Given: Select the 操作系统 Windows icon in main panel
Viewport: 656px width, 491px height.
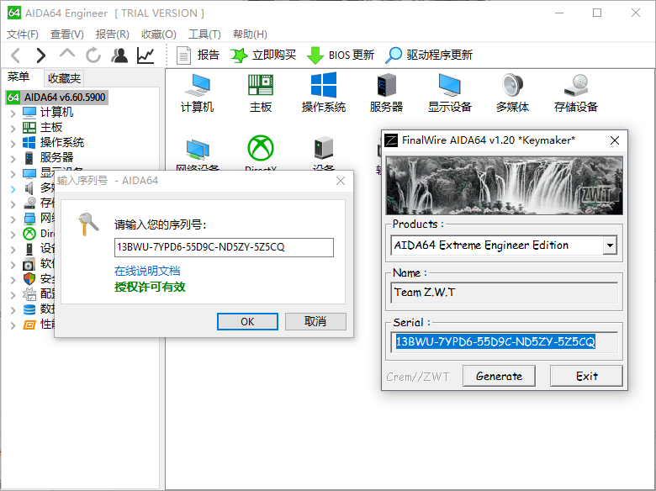Looking at the screenshot, I should 324,91.
